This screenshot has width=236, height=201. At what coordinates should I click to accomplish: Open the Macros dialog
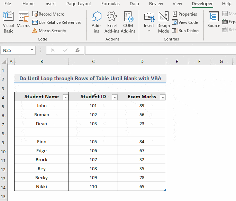(x=23, y=20)
